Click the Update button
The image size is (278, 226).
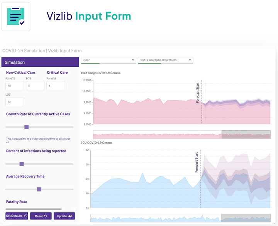coord(64,216)
